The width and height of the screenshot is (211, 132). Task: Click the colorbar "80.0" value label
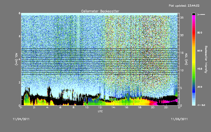point(200,32)
